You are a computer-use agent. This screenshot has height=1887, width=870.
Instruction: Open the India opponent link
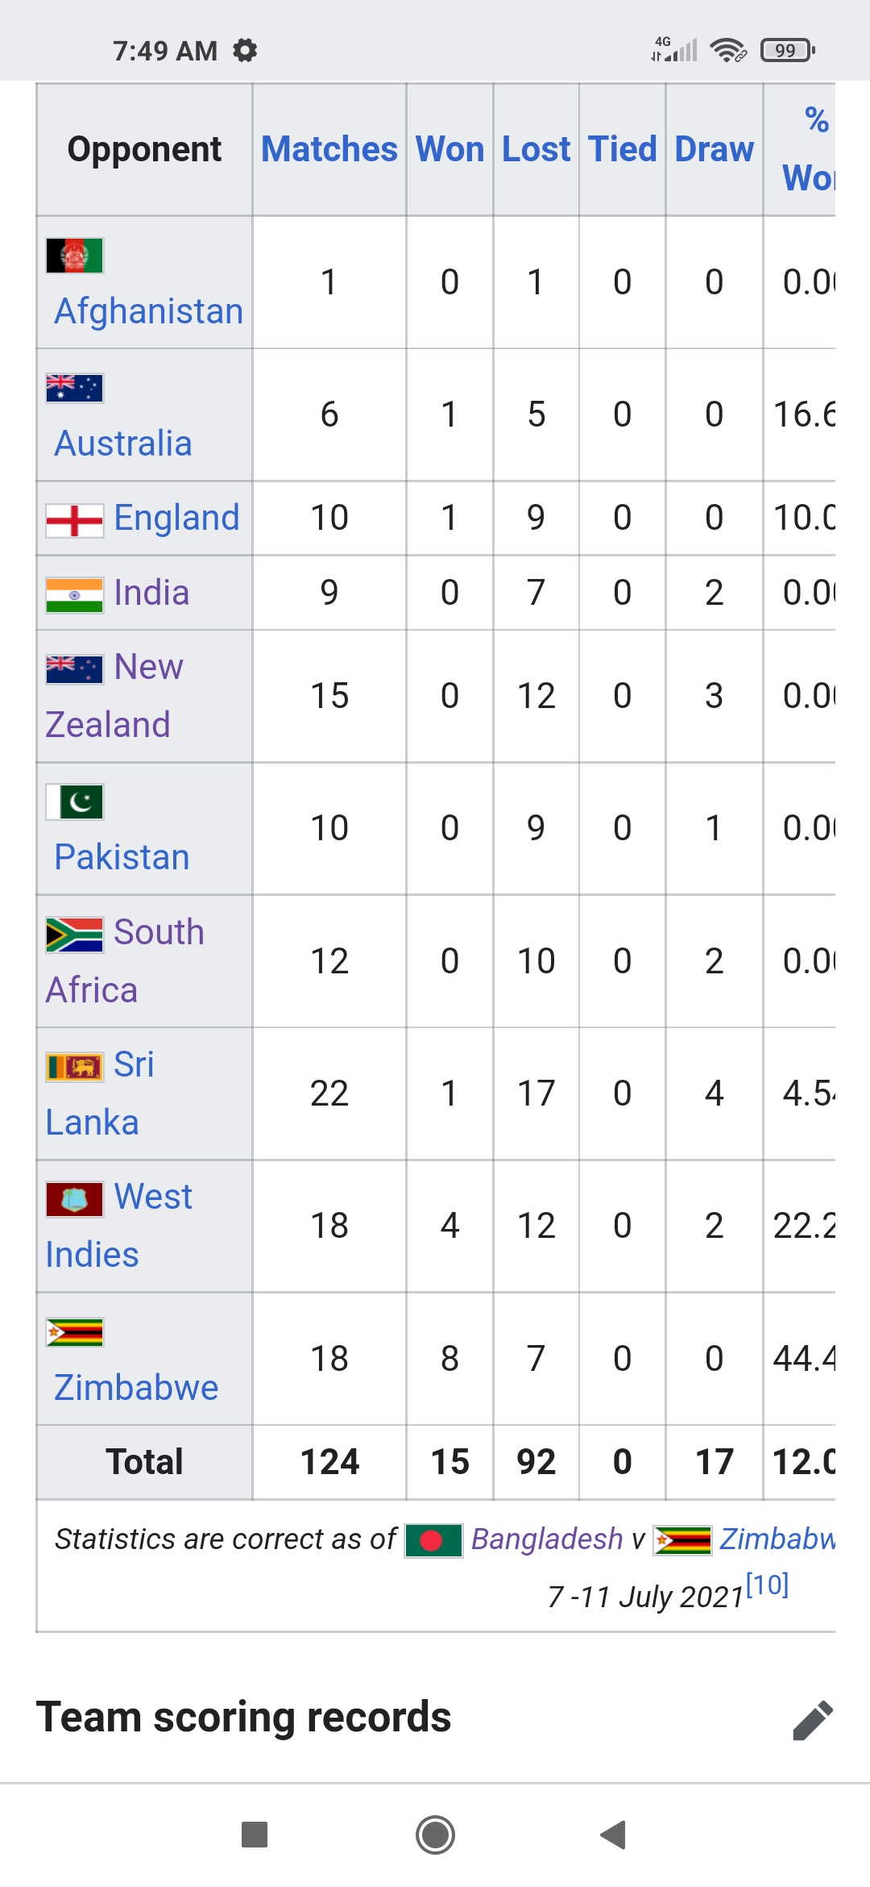point(151,593)
